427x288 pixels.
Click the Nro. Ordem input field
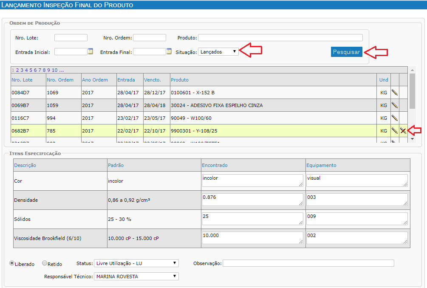coord(150,37)
